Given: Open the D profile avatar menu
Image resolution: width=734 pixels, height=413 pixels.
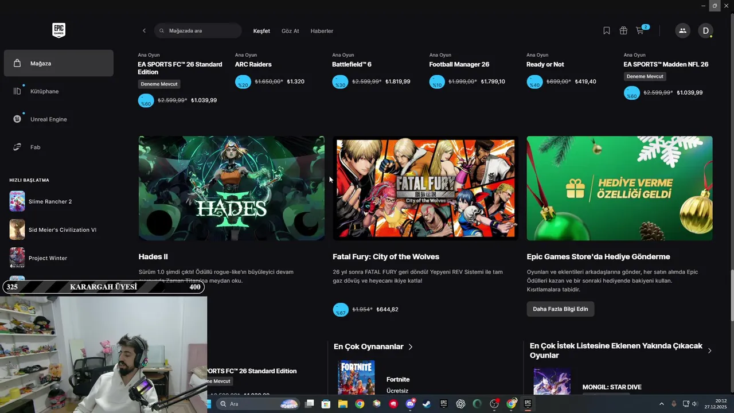Looking at the screenshot, I should pyautogui.click(x=705, y=31).
